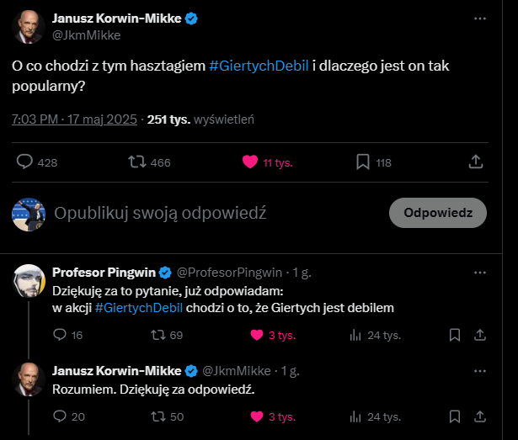The image size is (518, 440).
Task: Bookmark Profesor Pingwin's reply
Action: click(x=455, y=335)
